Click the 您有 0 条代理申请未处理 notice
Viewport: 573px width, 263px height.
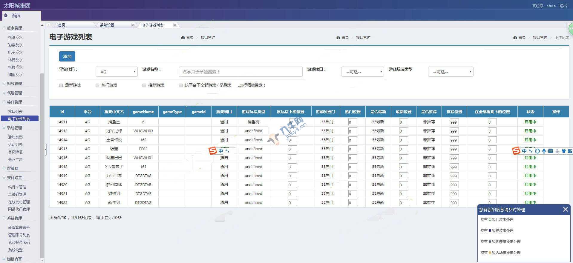(500, 242)
